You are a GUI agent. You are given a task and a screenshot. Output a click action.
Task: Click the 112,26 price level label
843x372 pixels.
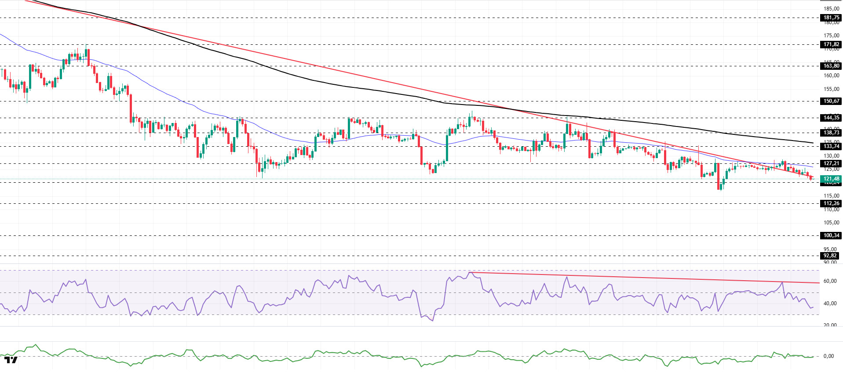click(831, 203)
